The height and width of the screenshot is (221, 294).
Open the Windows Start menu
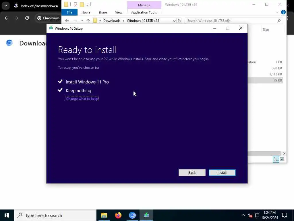point(7,215)
